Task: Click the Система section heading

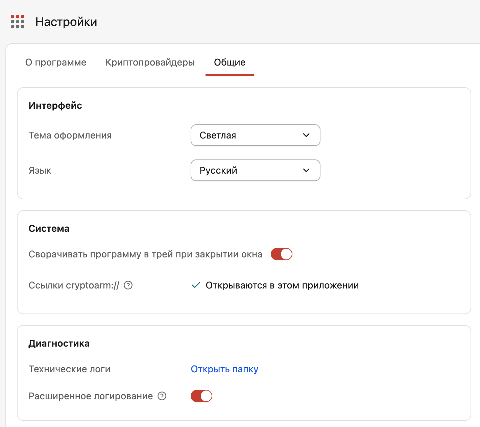Action: (x=49, y=228)
